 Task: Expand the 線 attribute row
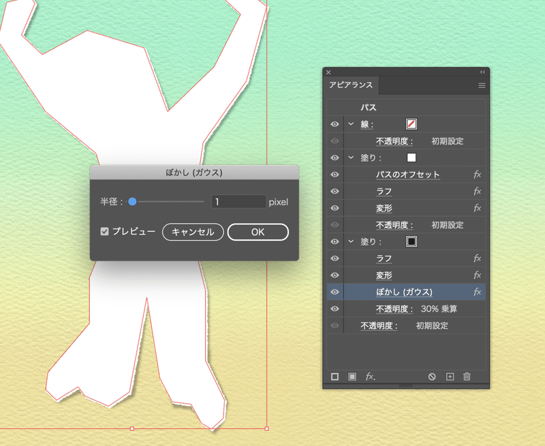tap(350, 124)
